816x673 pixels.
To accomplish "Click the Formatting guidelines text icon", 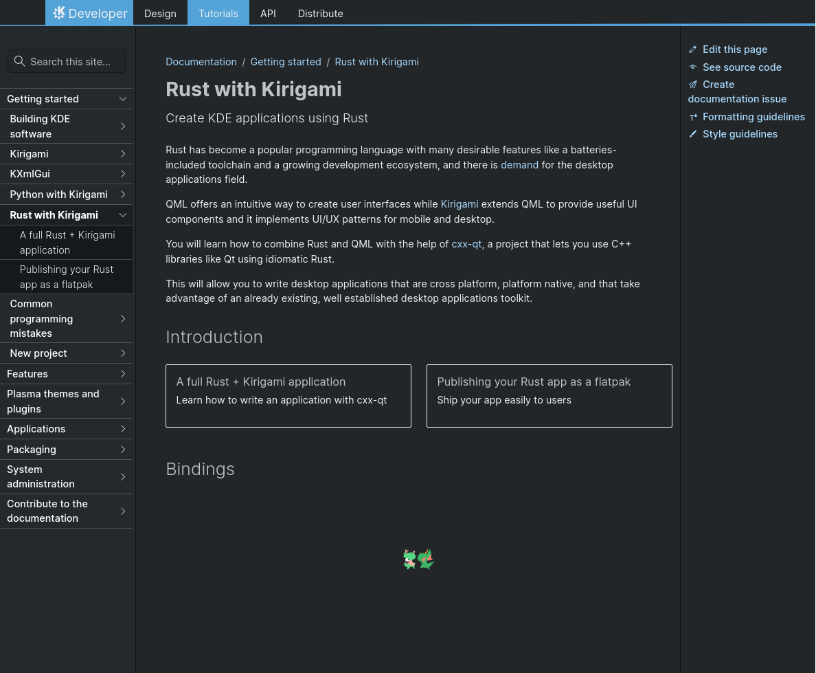I will (x=693, y=117).
